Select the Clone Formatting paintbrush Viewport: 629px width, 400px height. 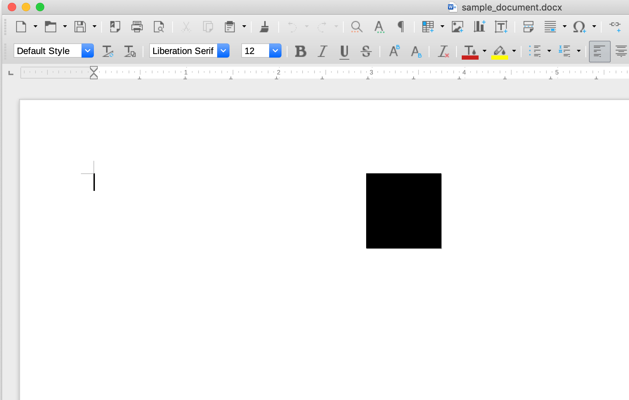pos(264,27)
